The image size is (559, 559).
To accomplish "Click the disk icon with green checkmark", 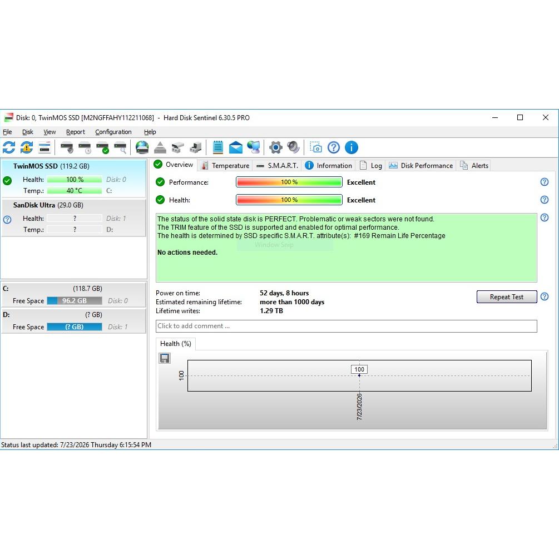I will coord(102,147).
